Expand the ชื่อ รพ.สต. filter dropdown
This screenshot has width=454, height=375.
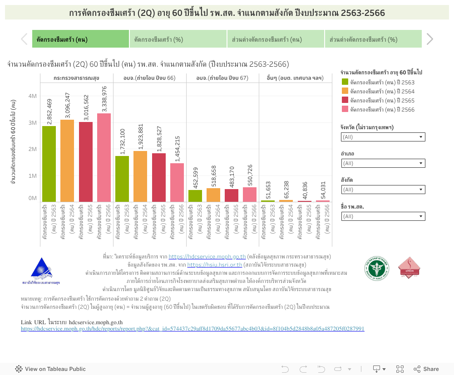383,216
